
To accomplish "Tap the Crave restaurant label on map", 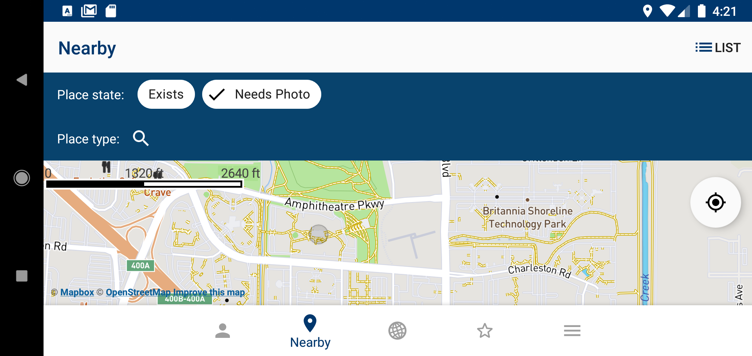I will 158,193.
